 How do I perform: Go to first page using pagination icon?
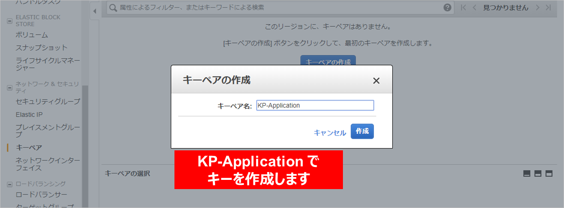click(x=463, y=8)
